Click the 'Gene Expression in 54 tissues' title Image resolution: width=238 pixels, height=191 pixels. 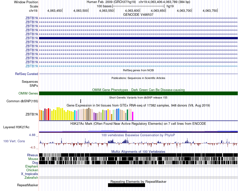click(138, 105)
